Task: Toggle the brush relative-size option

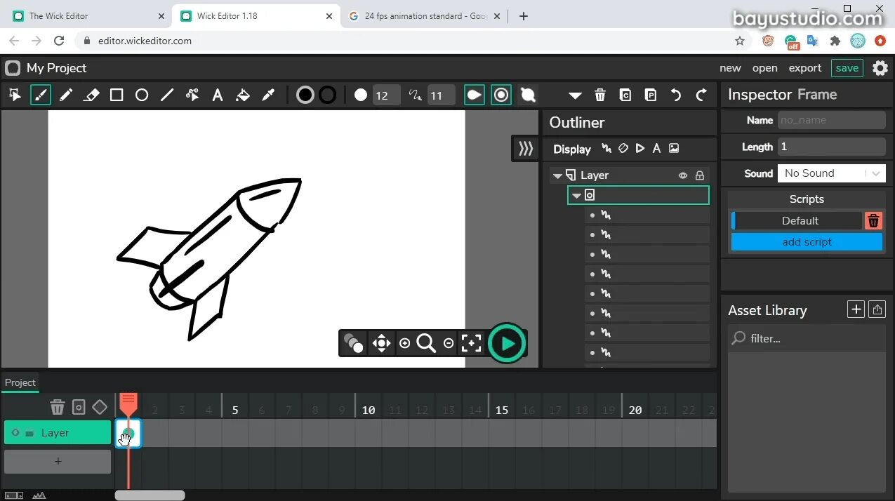Action: tap(501, 95)
